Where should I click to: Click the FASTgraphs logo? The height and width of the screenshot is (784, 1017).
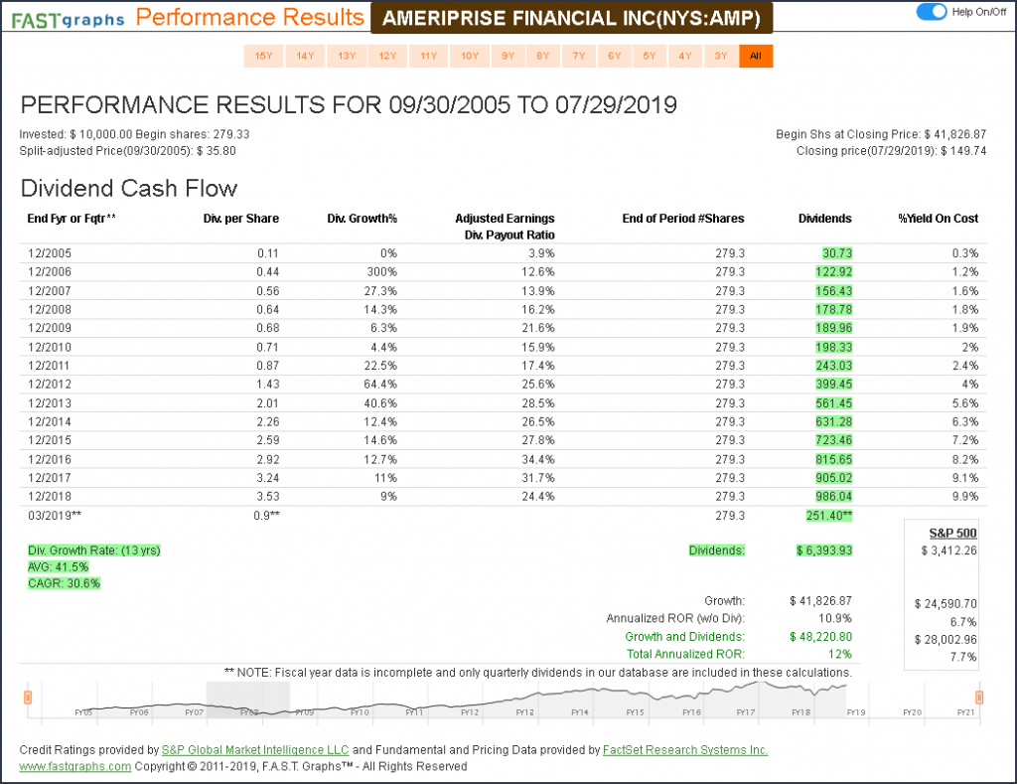click(69, 20)
